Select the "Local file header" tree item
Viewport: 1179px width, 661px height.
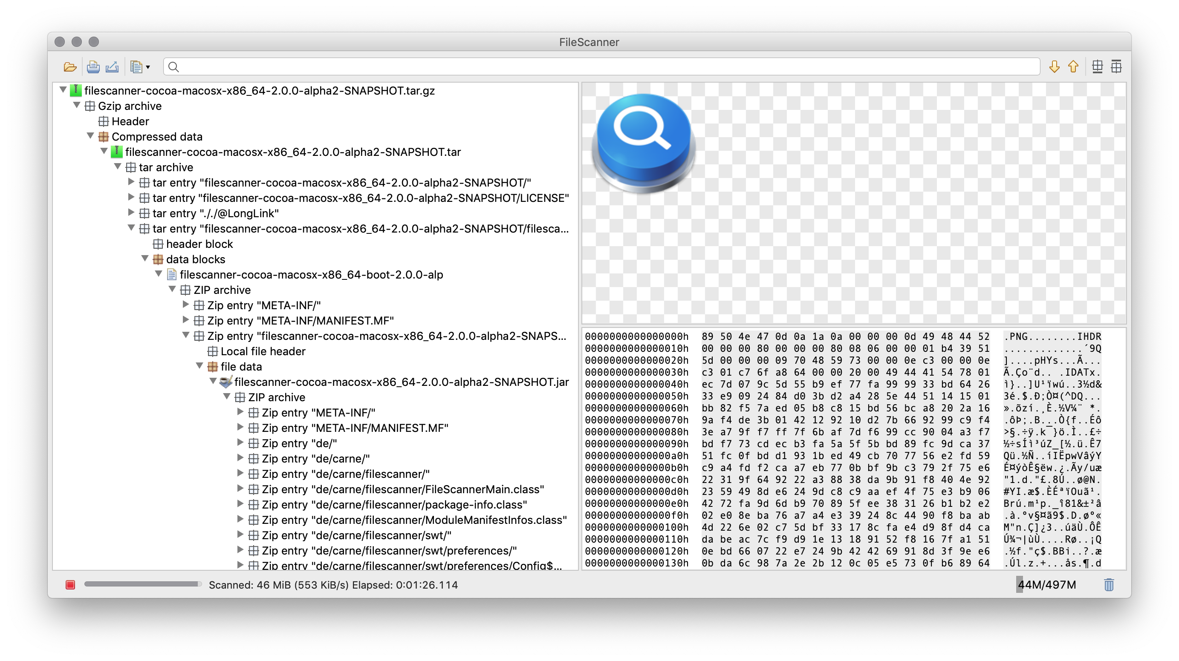click(x=263, y=351)
